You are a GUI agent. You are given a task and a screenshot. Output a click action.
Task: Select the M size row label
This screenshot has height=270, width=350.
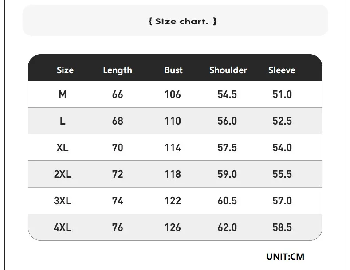pyautogui.click(x=63, y=94)
